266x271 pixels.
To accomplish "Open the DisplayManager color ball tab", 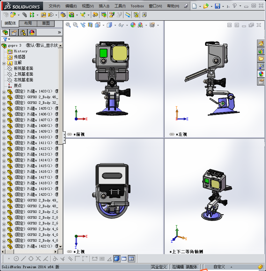I will [32, 32].
